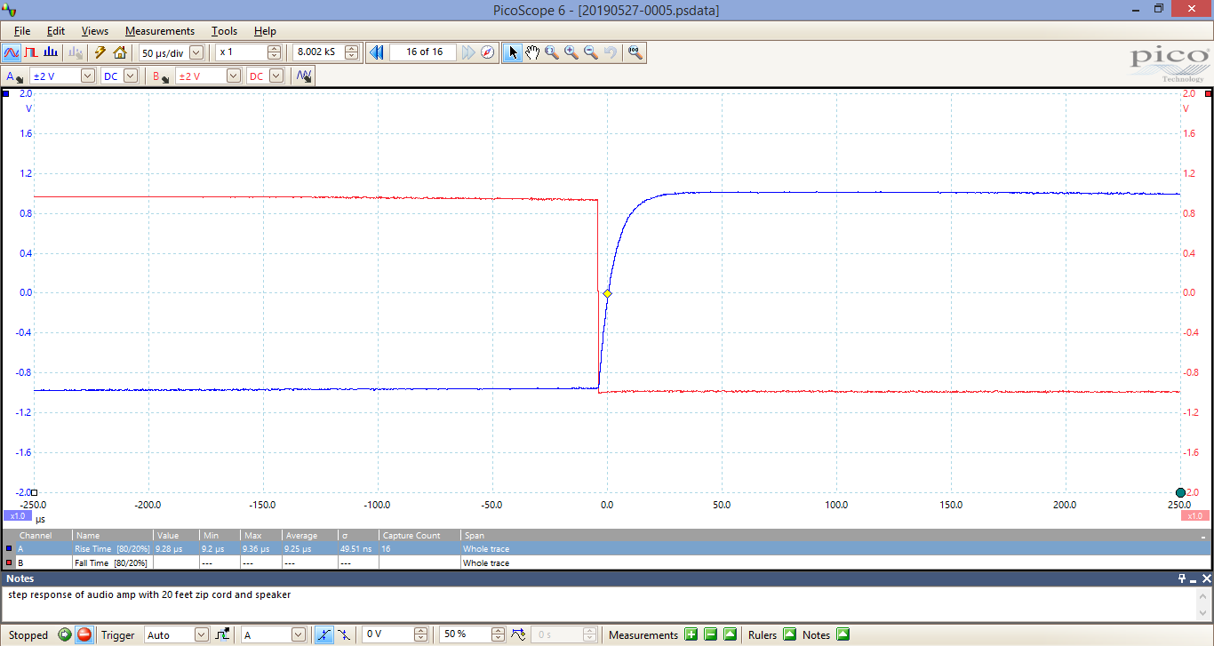Click red Channel B ruler handle

point(1208,93)
